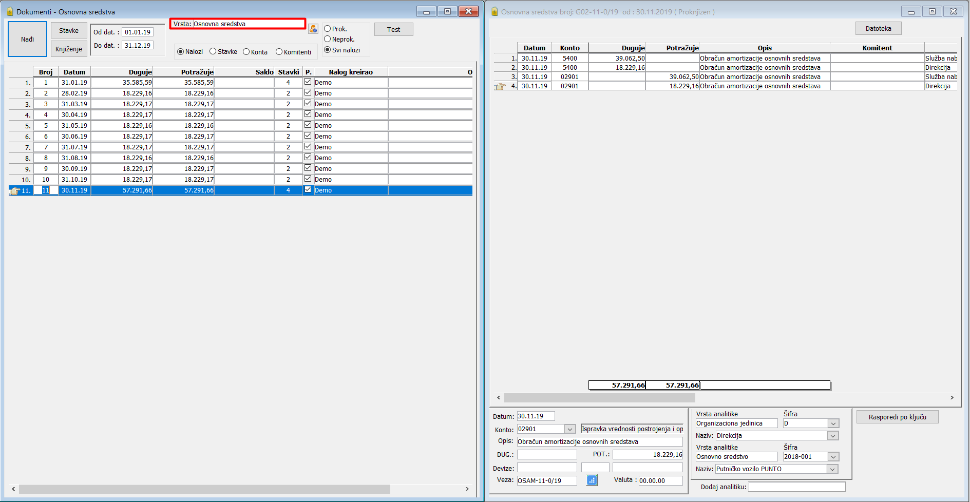
Task: Click the hand pointer on entry row 4
Action: [x=500, y=87]
